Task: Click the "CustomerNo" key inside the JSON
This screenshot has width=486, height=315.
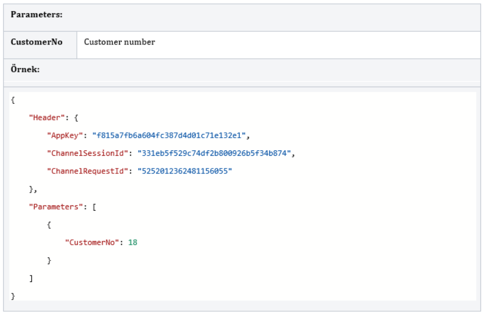Action: 92,242
